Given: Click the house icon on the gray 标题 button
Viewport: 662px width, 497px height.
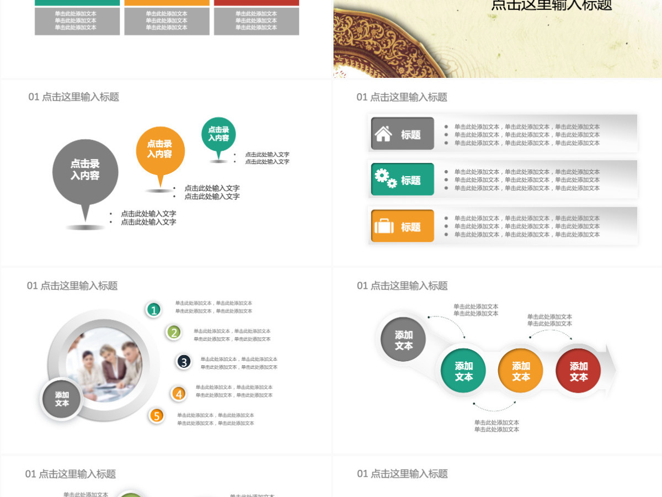Looking at the screenshot, I should click(x=383, y=134).
